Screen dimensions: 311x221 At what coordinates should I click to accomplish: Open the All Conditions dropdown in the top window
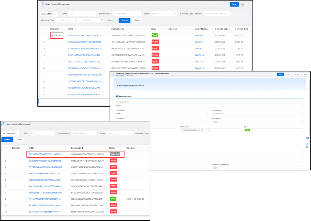tap(49, 14)
